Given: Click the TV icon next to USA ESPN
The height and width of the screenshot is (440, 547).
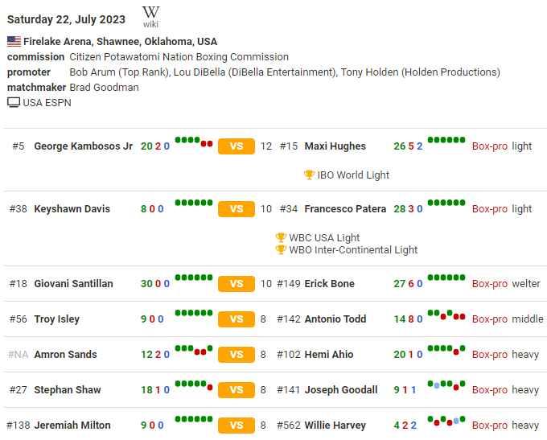Looking at the screenshot, I should coord(14,102).
